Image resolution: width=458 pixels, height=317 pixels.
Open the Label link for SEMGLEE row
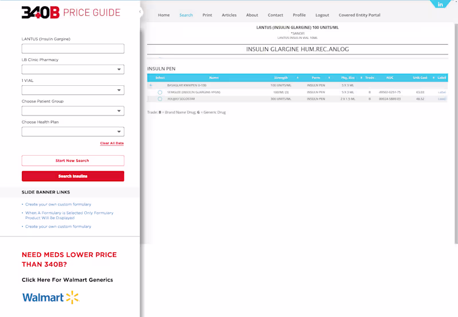[441, 92]
